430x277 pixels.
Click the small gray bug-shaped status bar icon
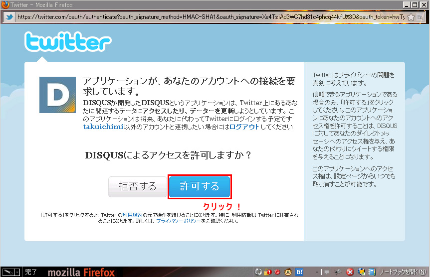[x=338, y=272]
